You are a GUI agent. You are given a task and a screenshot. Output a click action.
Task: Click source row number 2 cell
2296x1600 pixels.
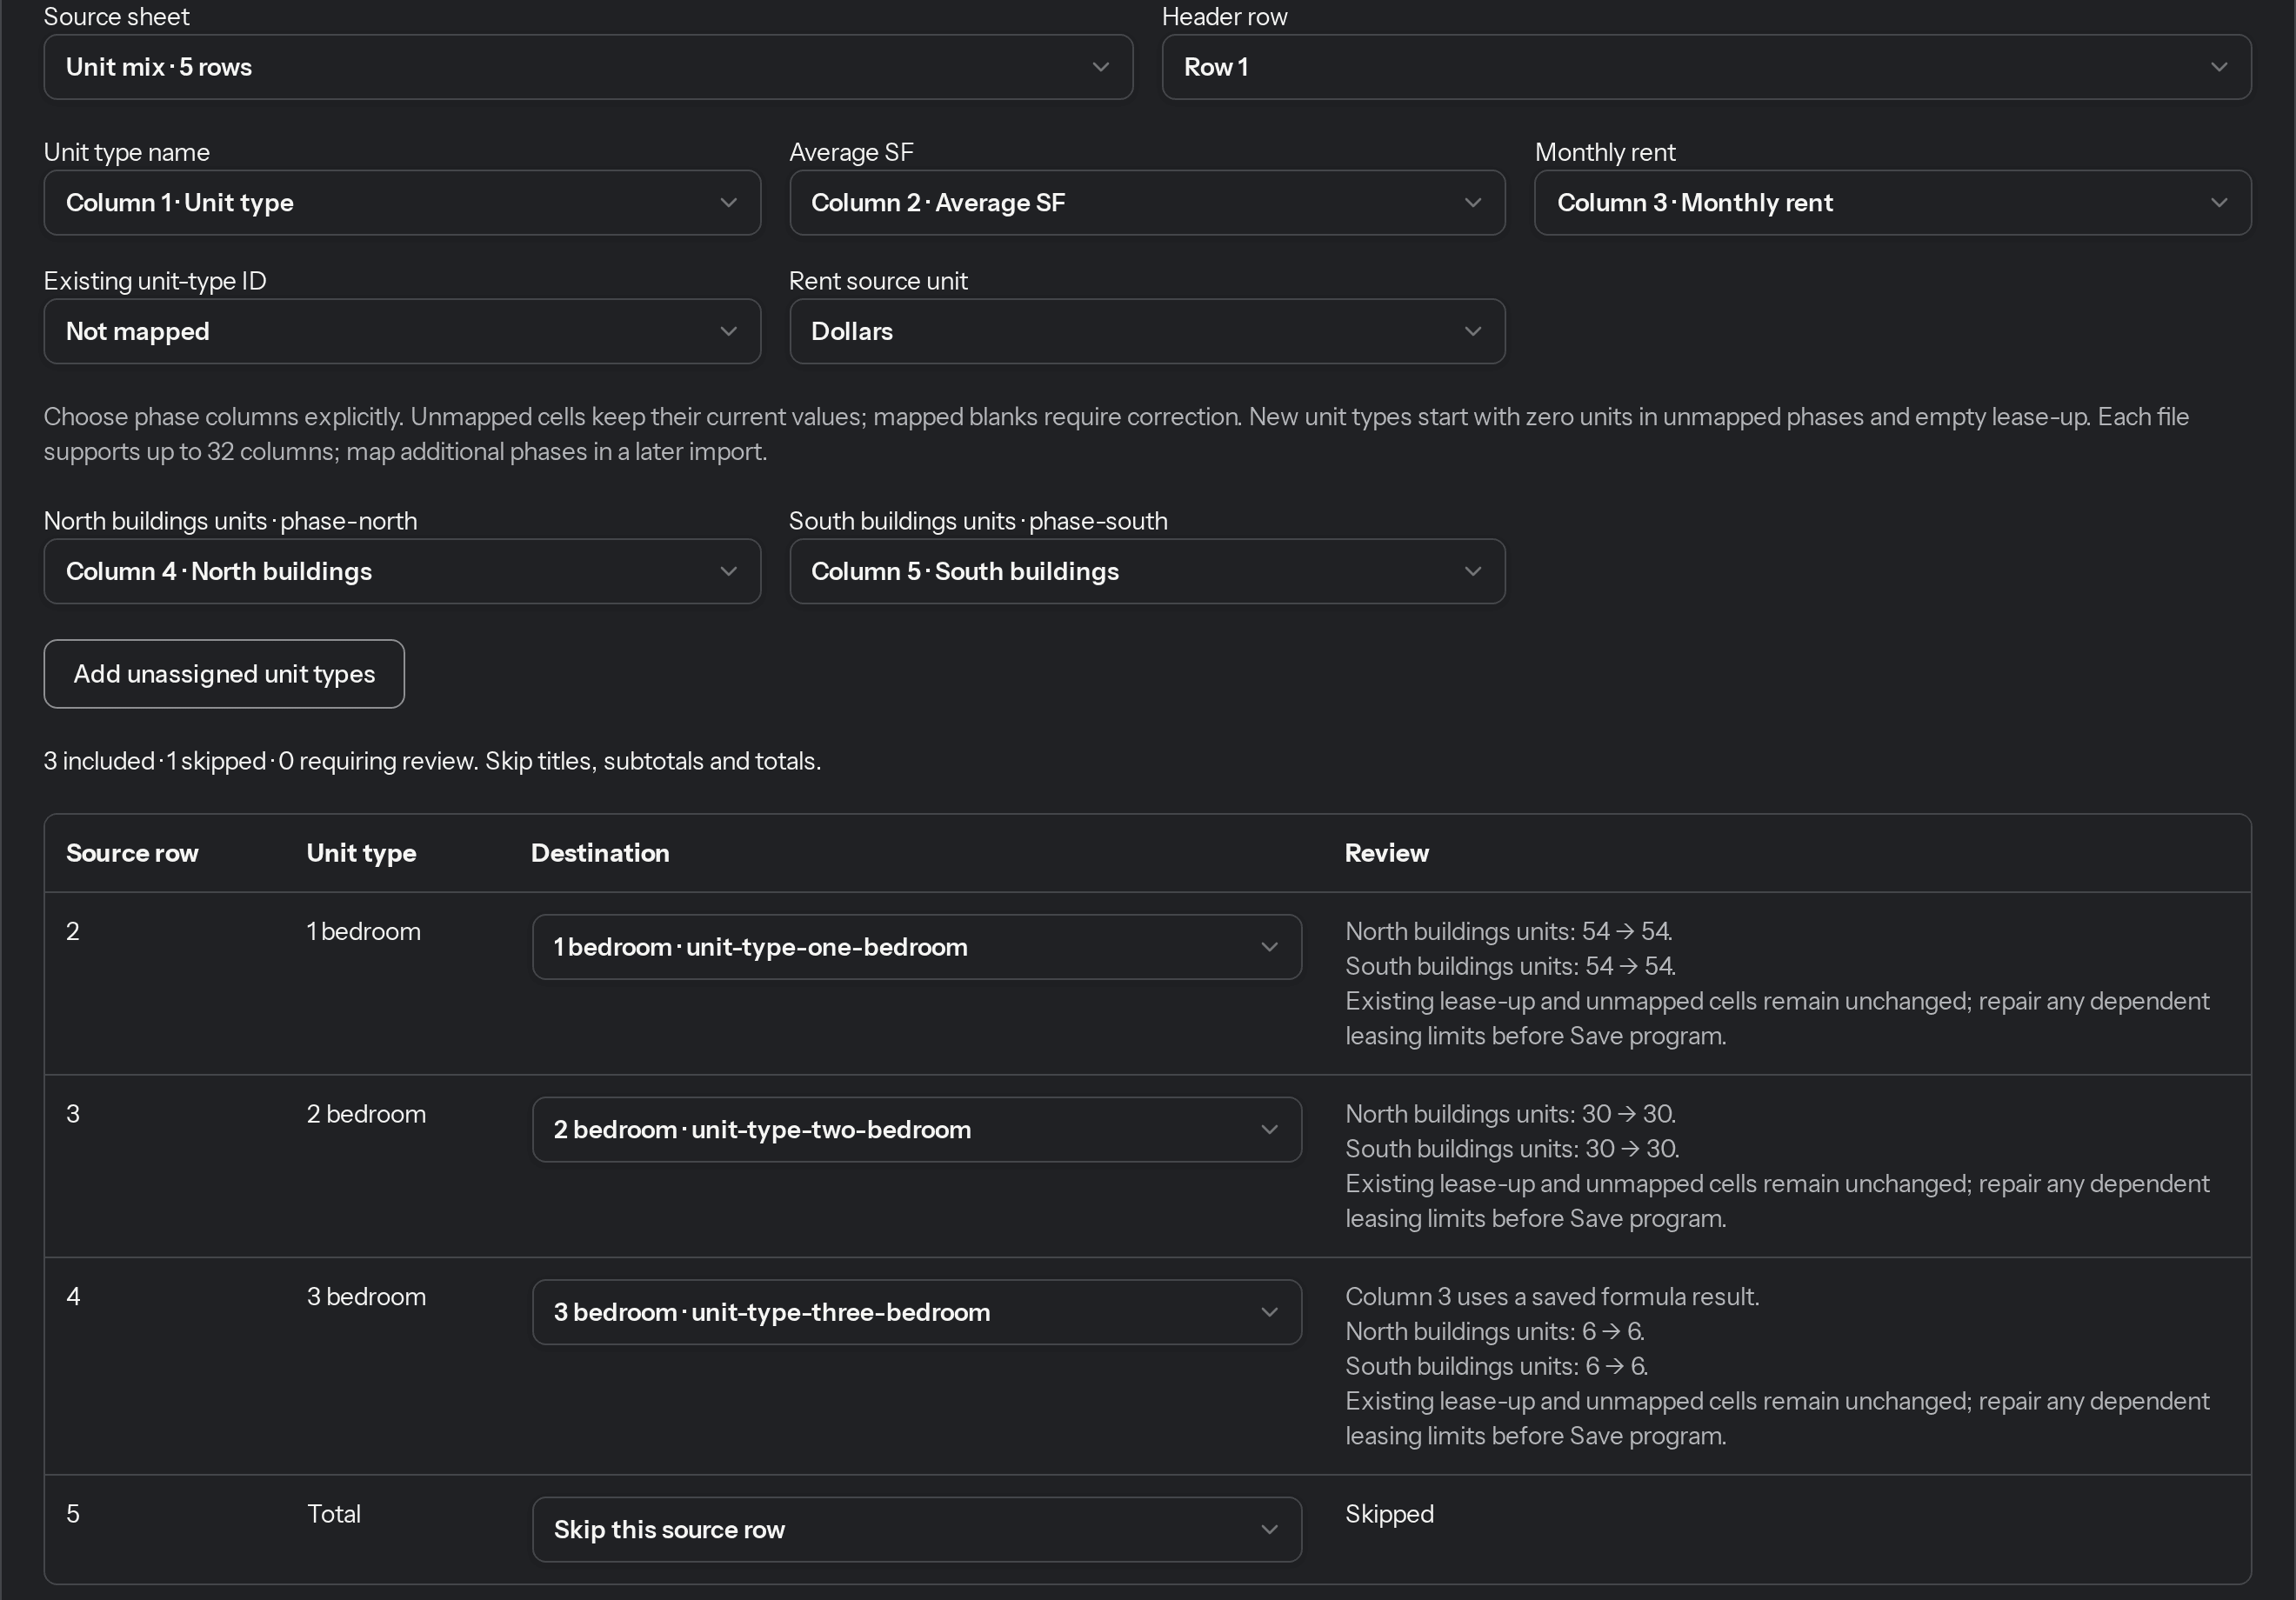pyautogui.click(x=73, y=932)
